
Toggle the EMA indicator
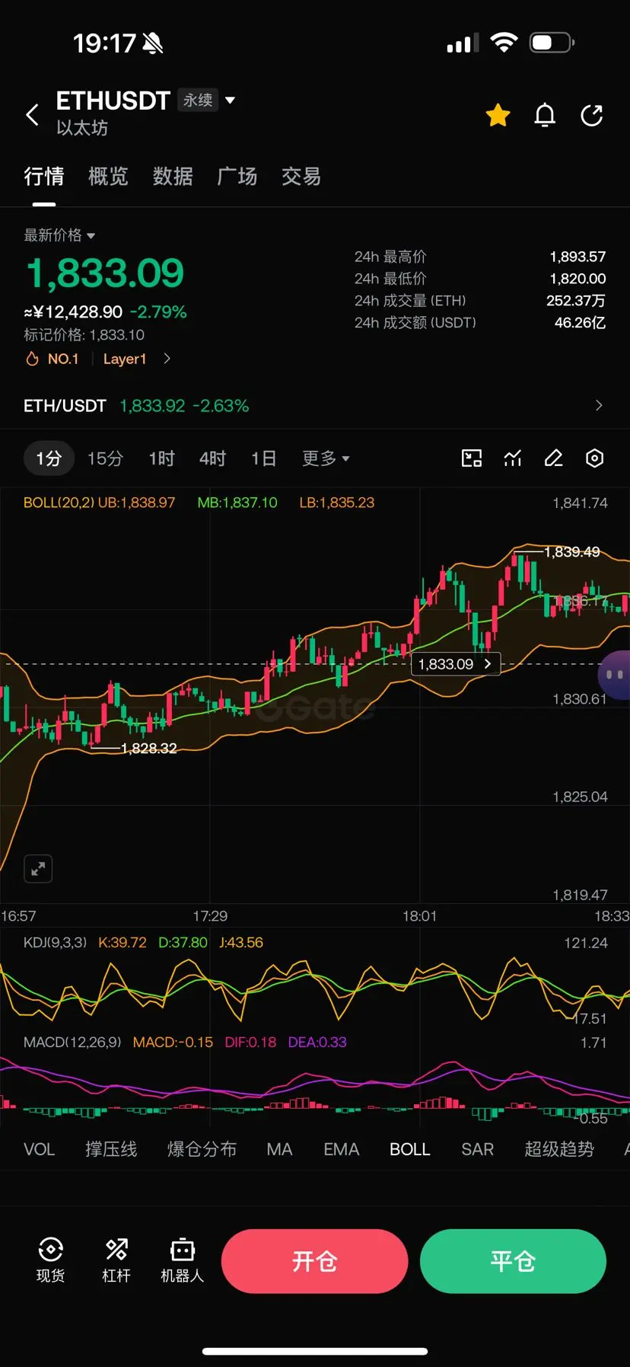[341, 1149]
